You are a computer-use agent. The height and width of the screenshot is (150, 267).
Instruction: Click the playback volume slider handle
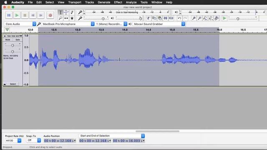tap(141, 18)
